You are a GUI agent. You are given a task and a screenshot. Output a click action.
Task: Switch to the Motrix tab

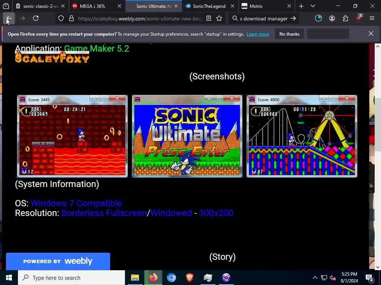pyautogui.click(x=256, y=6)
